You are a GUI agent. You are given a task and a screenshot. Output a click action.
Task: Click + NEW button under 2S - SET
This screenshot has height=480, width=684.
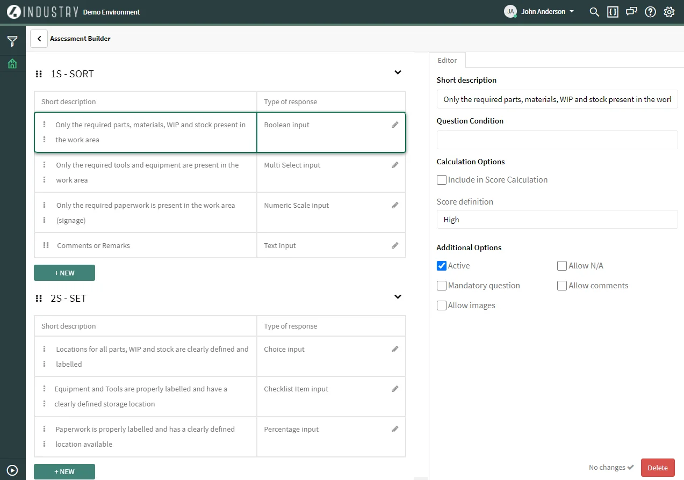pos(64,471)
